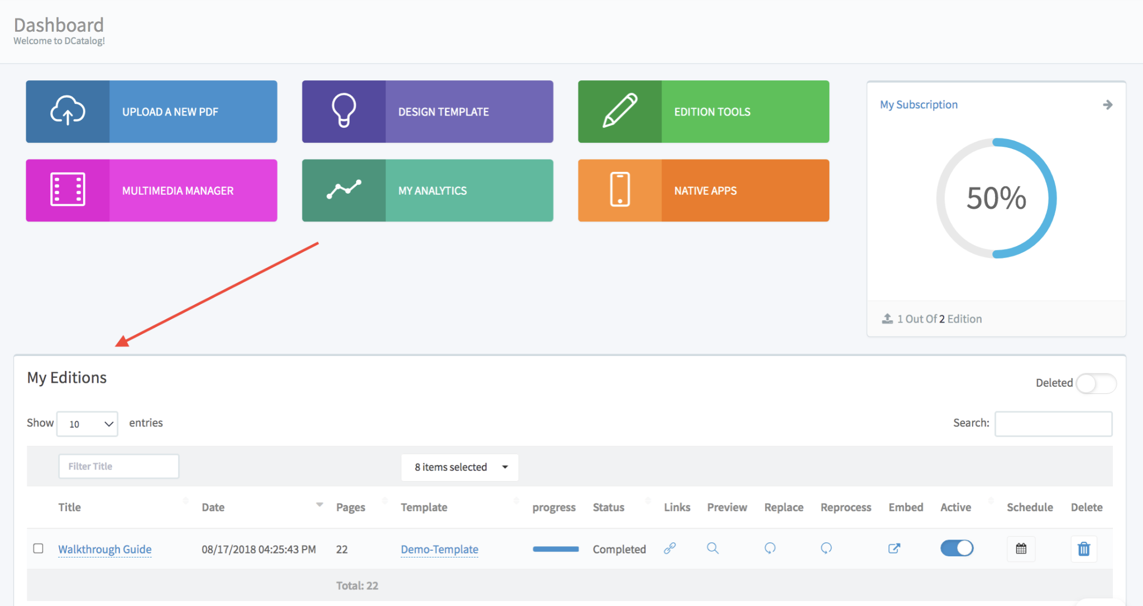This screenshot has height=606, width=1143.
Task: Open the Show entries dropdown
Action: click(x=88, y=424)
